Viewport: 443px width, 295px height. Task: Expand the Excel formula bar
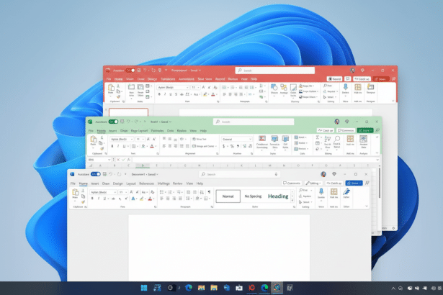pyautogui.click(x=377, y=160)
